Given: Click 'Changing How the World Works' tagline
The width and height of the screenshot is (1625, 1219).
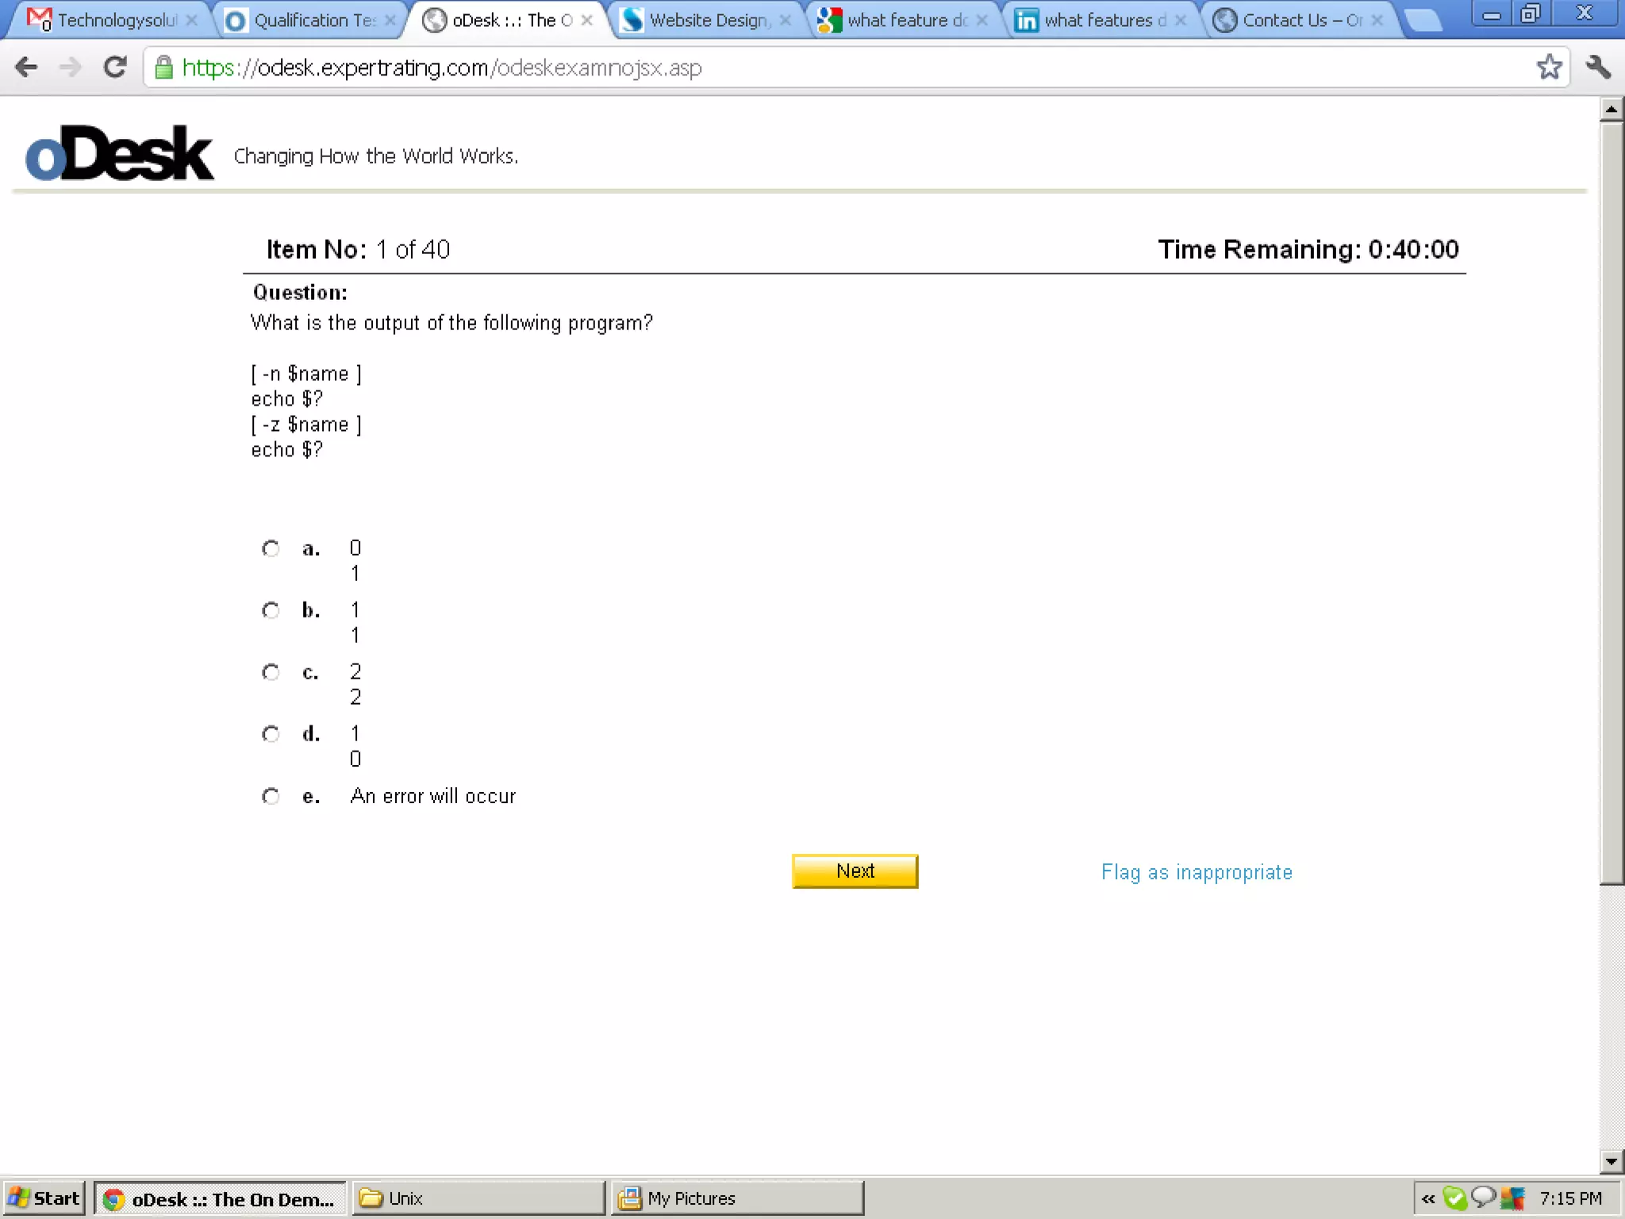Looking at the screenshot, I should 376,156.
